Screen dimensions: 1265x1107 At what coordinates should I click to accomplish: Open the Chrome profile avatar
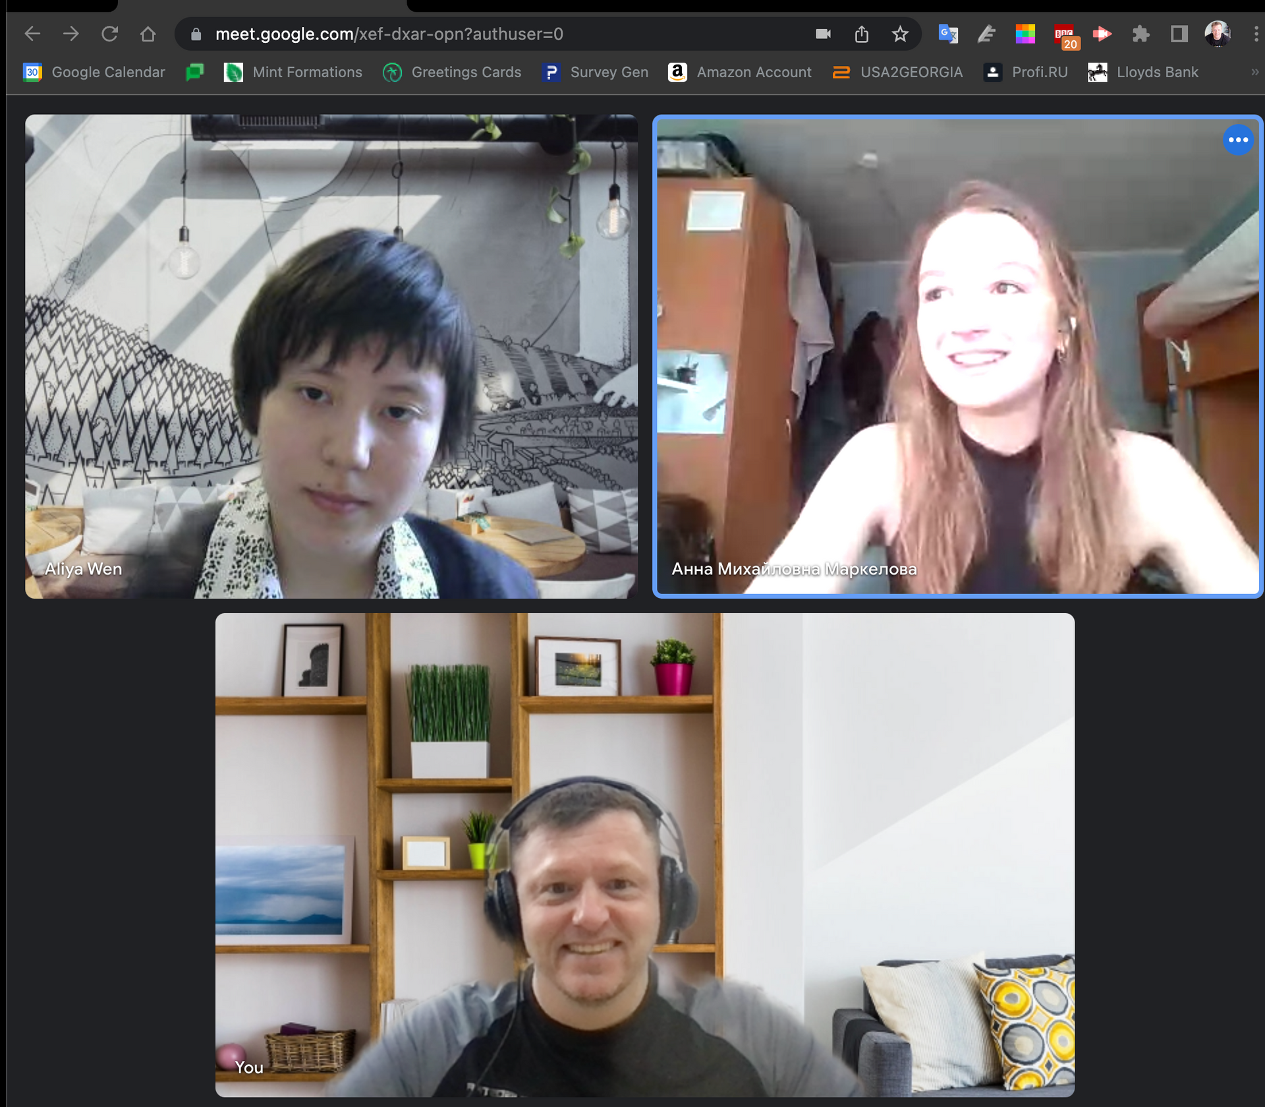(x=1216, y=34)
